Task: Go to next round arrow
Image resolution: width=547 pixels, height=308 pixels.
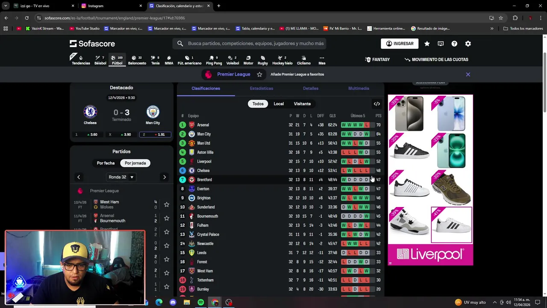Action: pos(165,177)
